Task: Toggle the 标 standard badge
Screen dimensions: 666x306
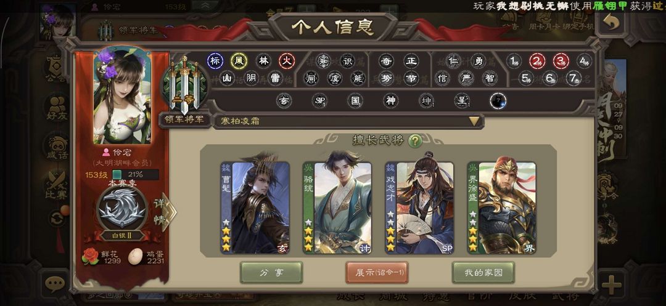Action: click(x=215, y=61)
